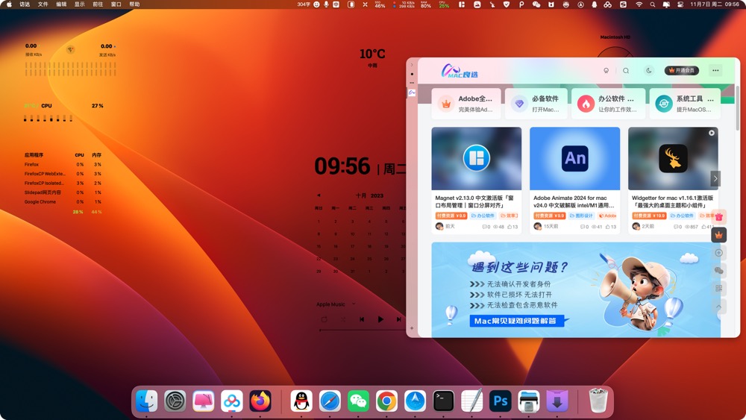
Task: Open the Trash in the Dock
Action: (598, 401)
